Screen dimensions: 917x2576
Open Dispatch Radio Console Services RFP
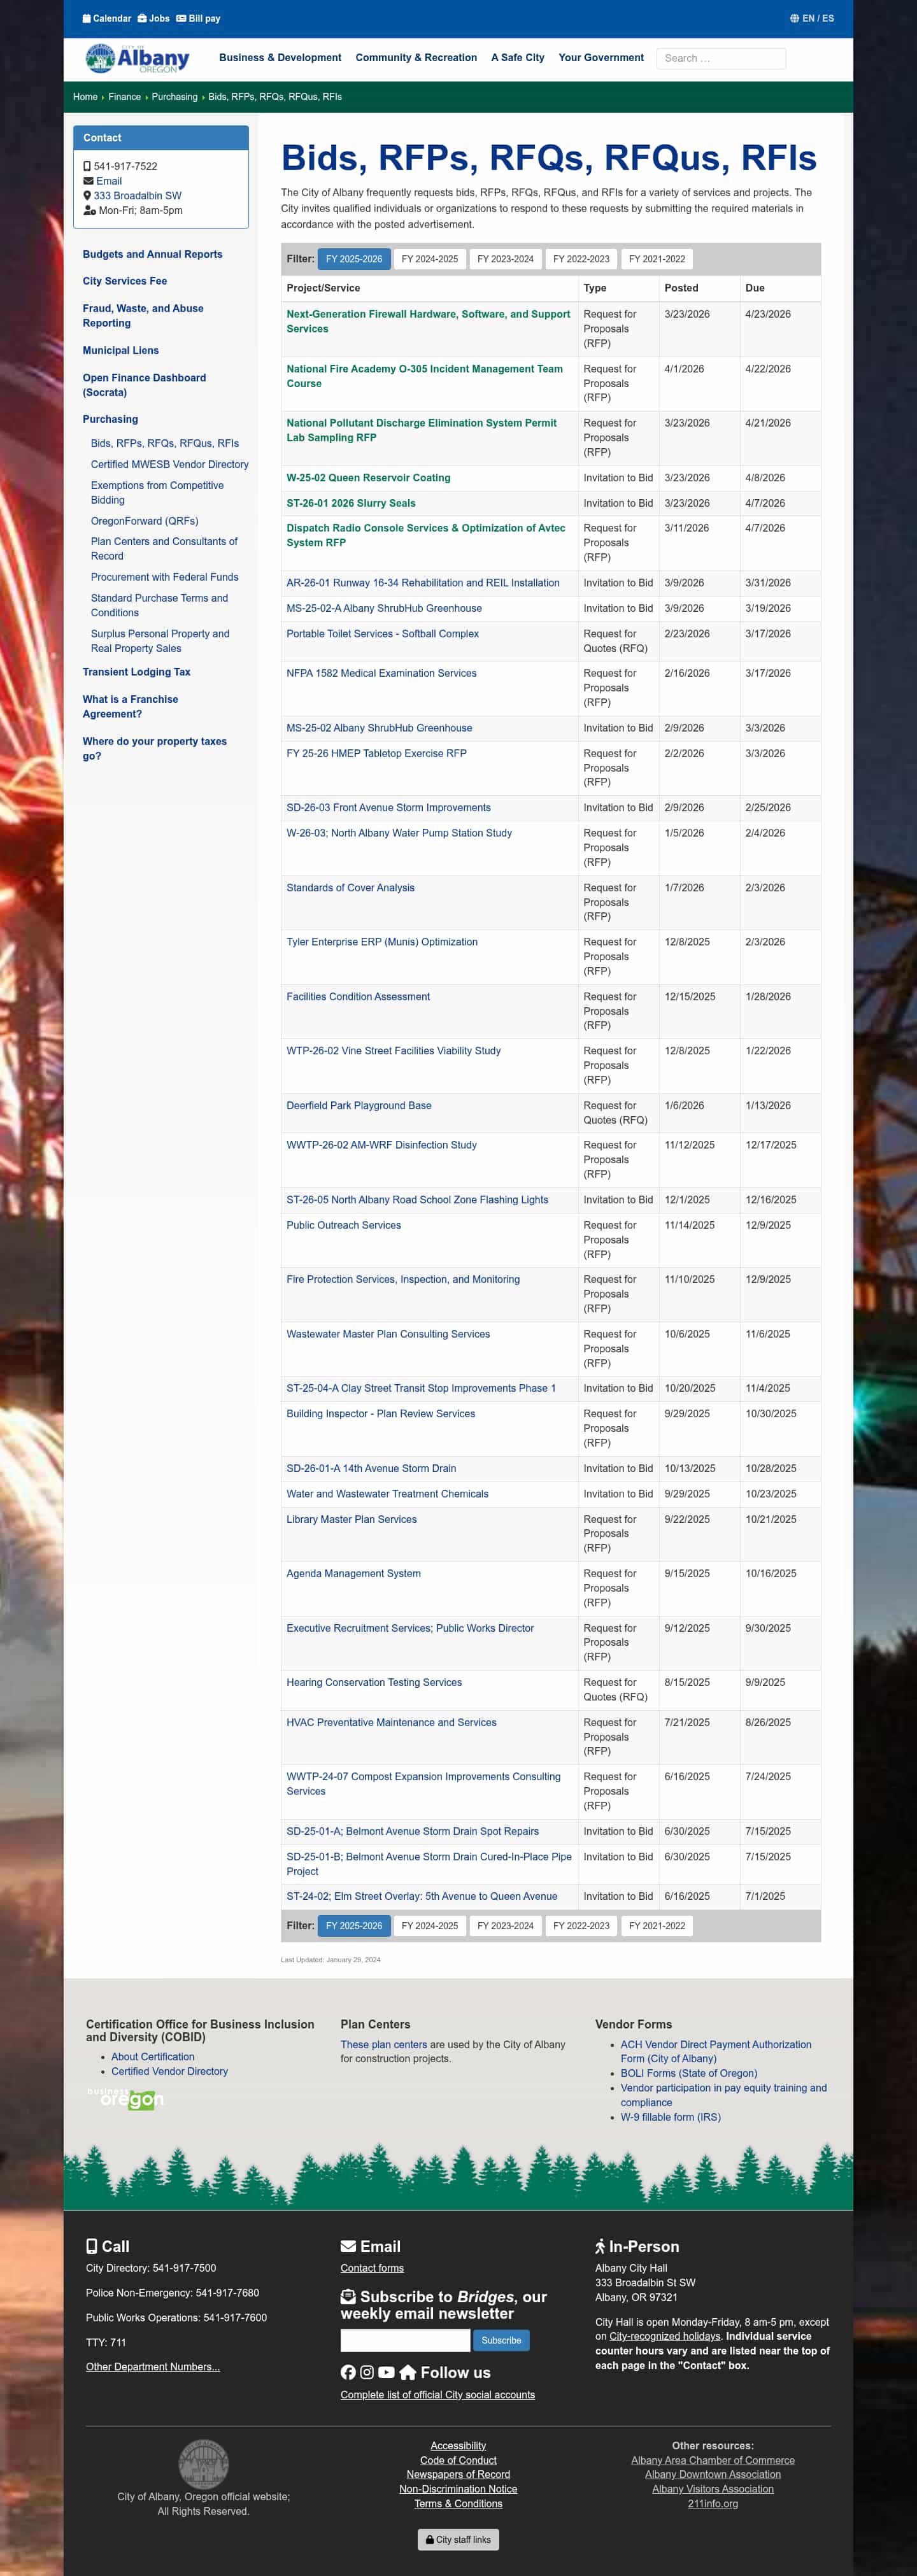pyautogui.click(x=426, y=535)
